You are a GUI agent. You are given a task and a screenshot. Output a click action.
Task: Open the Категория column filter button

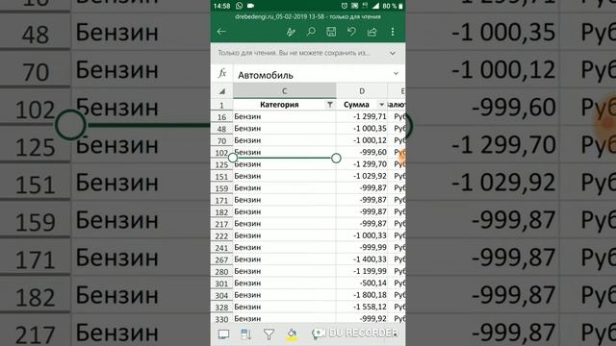330,105
